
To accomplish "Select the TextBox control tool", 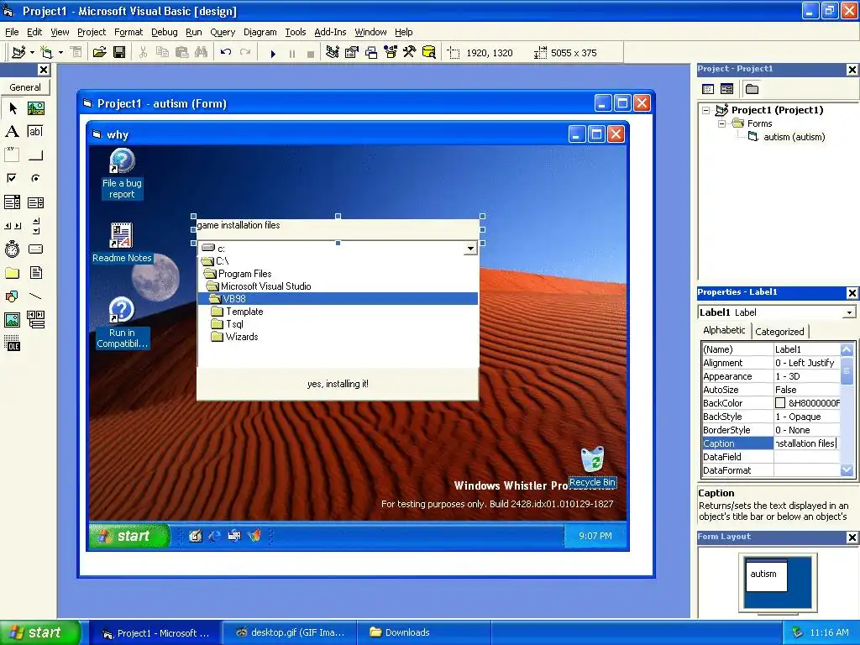I will click(35, 132).
